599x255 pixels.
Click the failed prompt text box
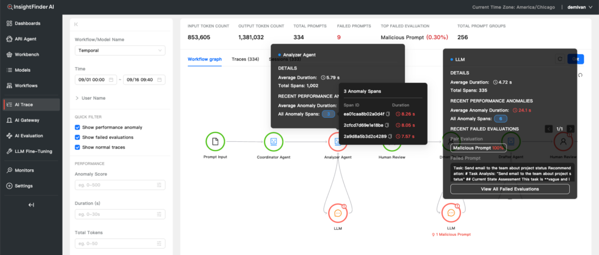[x=512, y=173]
